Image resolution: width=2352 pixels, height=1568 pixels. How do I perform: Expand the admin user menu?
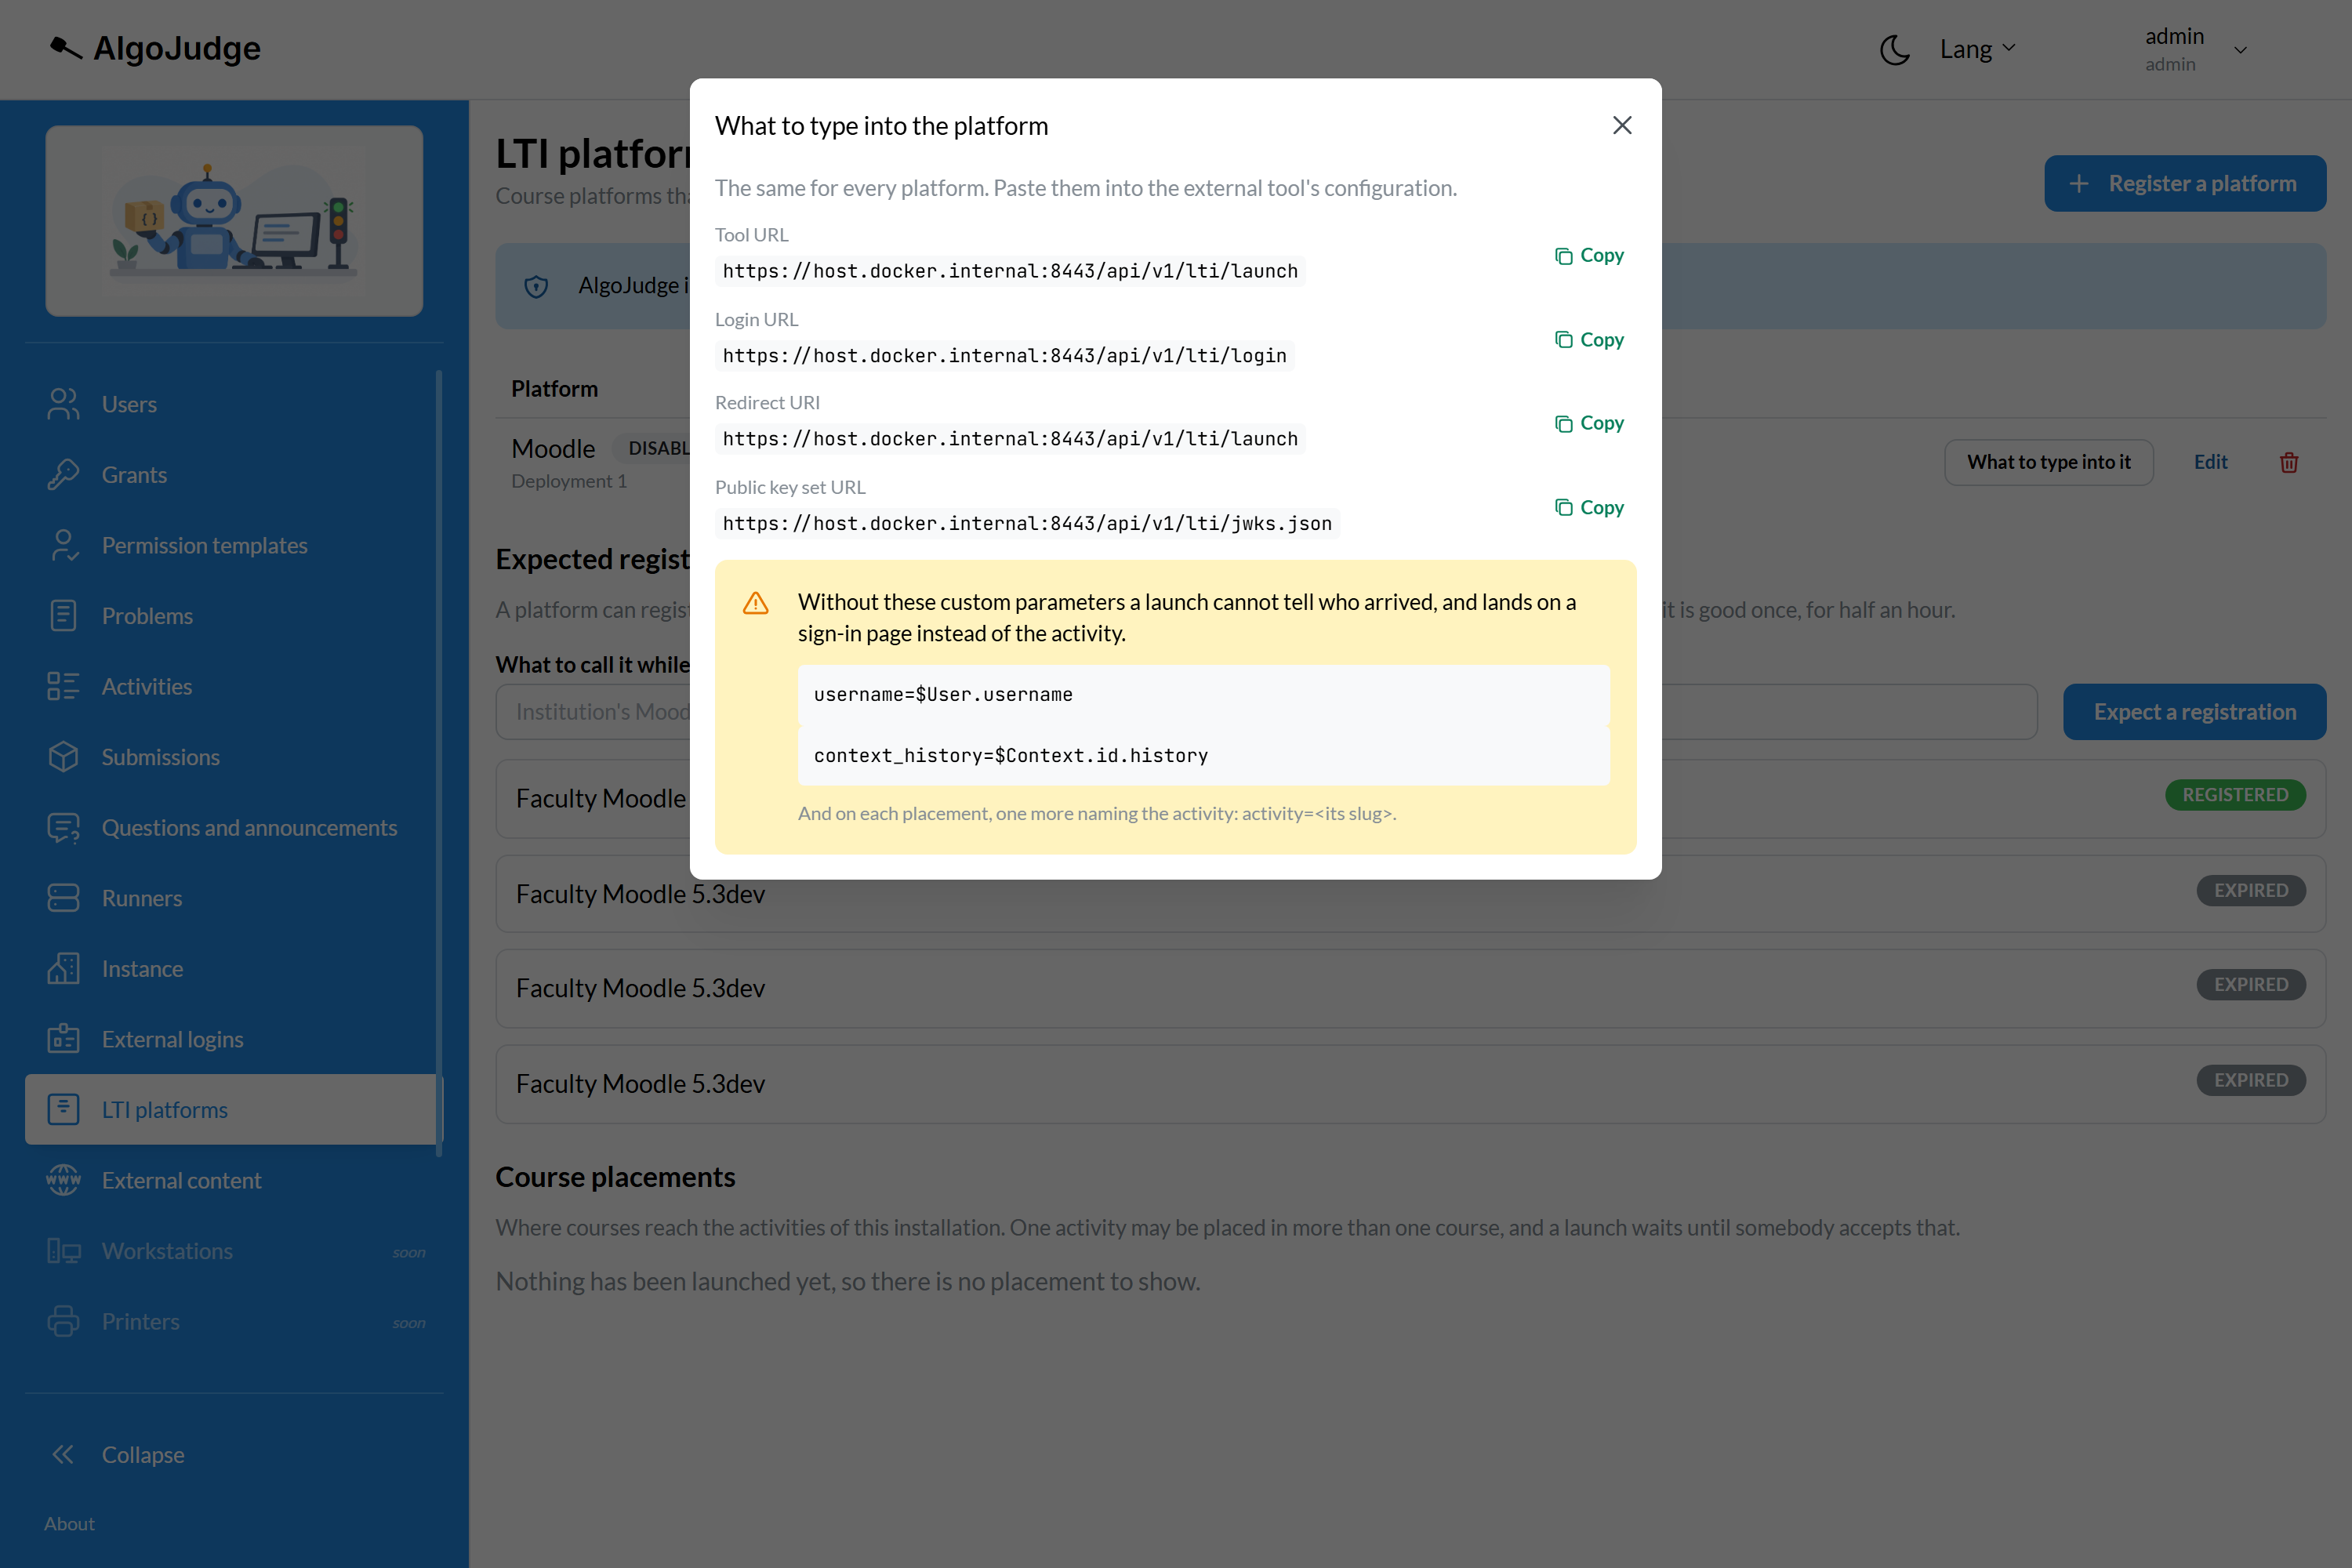point(2196,49)
